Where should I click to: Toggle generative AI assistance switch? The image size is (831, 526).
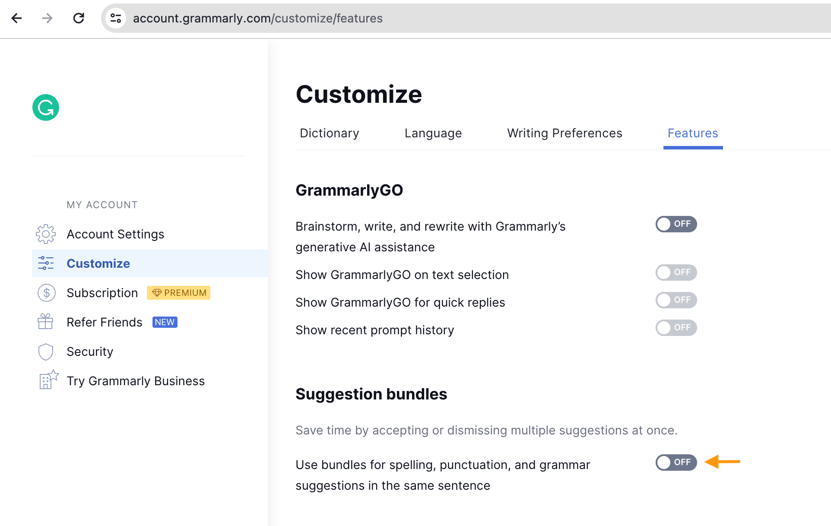click(x=676, y=224)
